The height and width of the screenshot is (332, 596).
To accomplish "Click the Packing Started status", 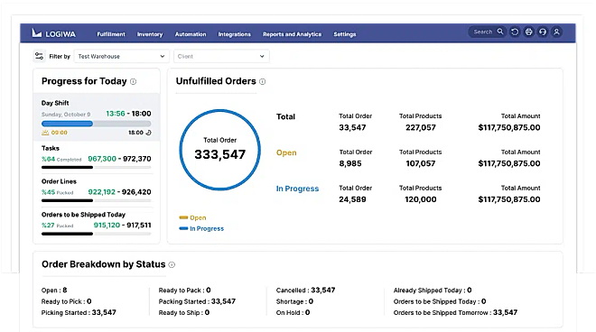I will pyautogui.click(x=197, y=301).
